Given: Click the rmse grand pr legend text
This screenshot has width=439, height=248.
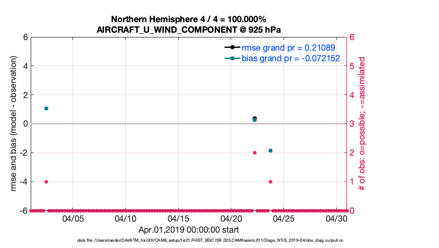Looking at the screenshot, I should click(290, 47).
